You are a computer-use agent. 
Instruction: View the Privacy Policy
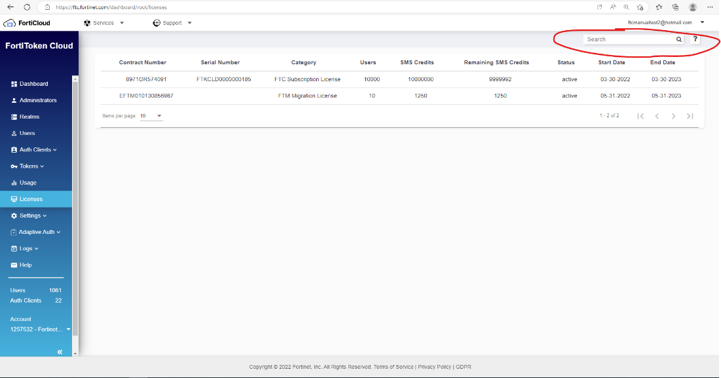[434, 367]
